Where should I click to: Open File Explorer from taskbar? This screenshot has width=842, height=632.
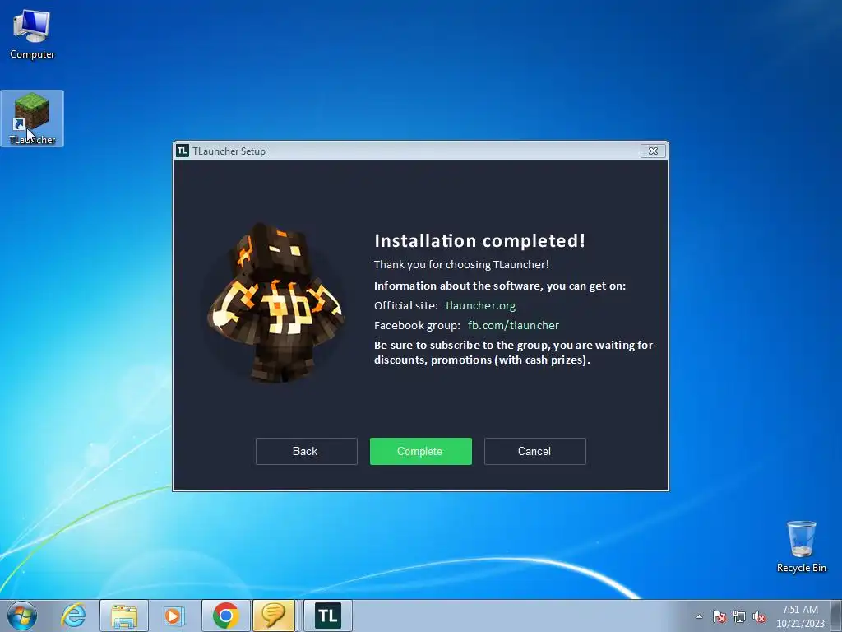124,616
